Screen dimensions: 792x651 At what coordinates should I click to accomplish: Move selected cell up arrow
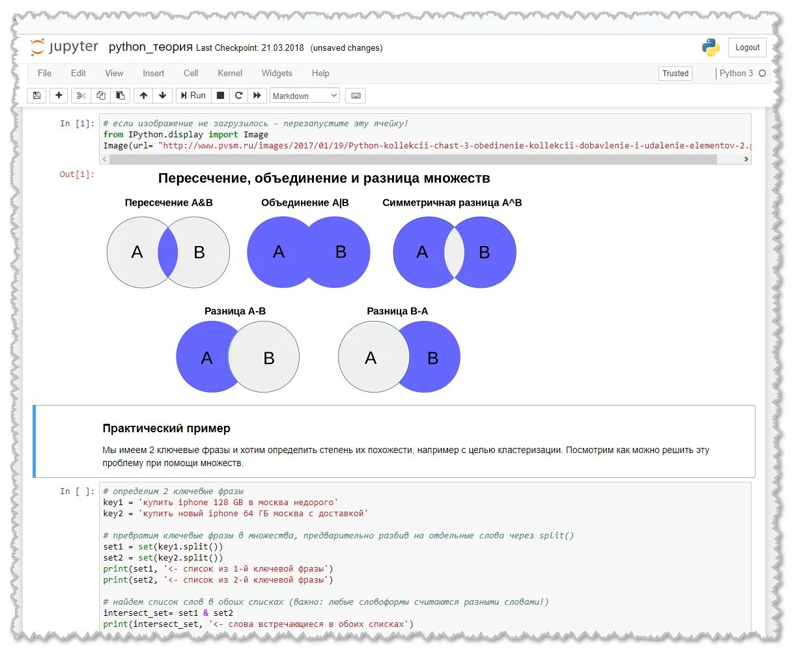143,96
